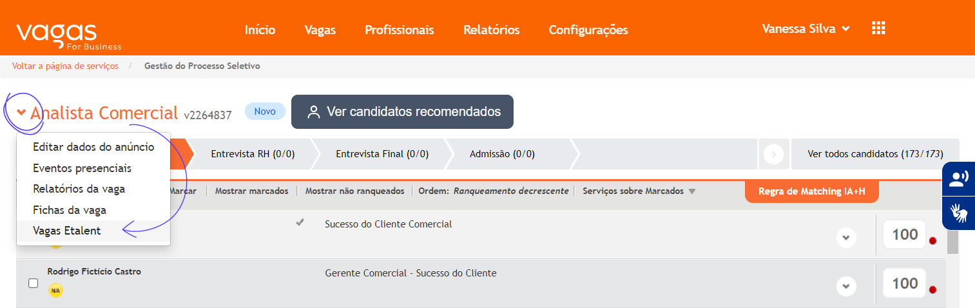Screen dimensions: 975x308
Task: Choose Editar dados do anúncio
Action: pyautogui.click(x=93, y=147)
